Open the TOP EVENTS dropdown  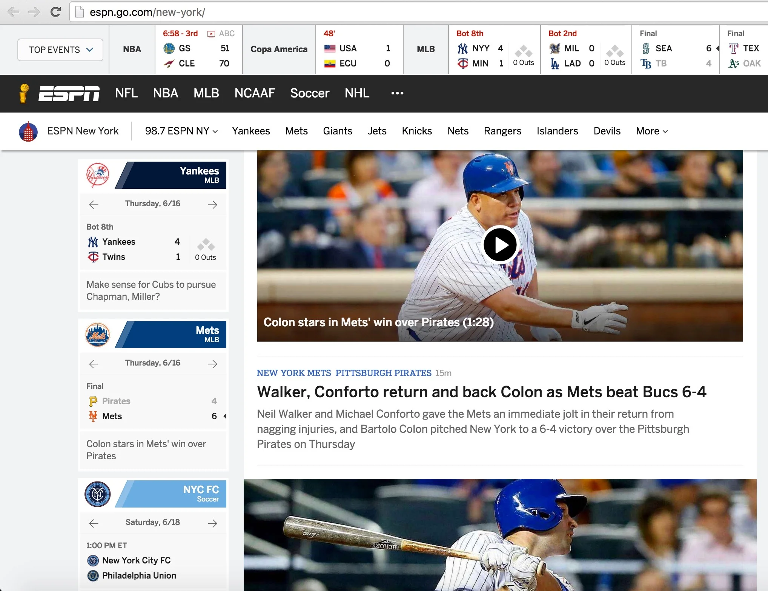[x=60, y=50]
